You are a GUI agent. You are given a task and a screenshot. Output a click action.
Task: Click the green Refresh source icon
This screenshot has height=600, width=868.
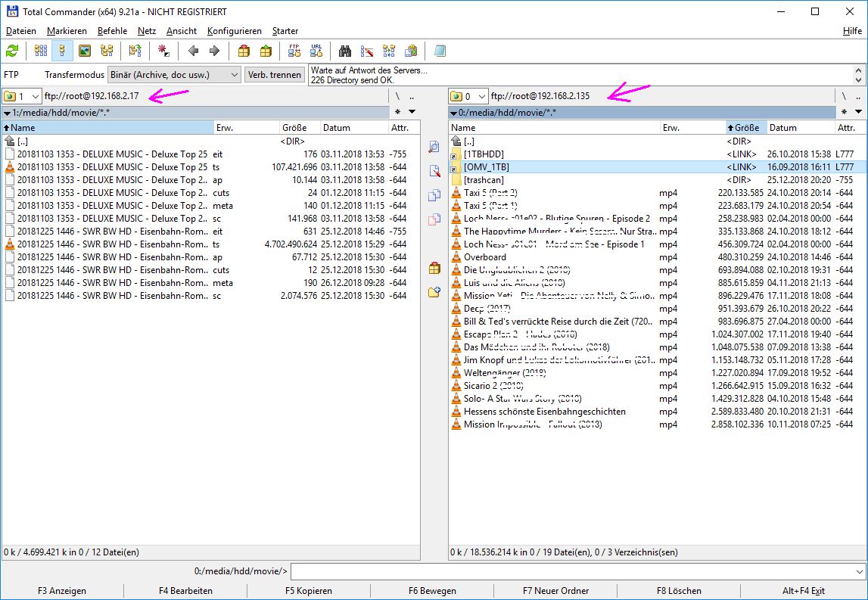tap(12, 51)
